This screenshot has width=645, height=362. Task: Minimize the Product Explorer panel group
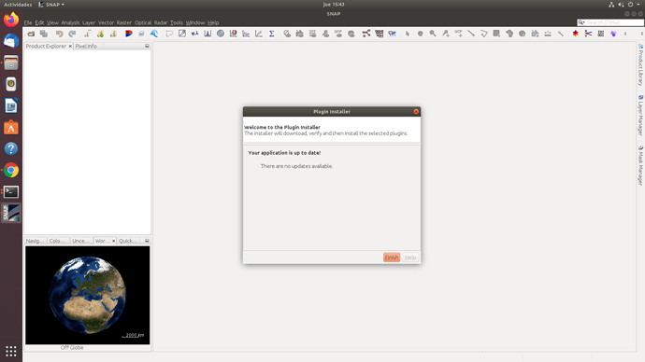pos(147,46)
